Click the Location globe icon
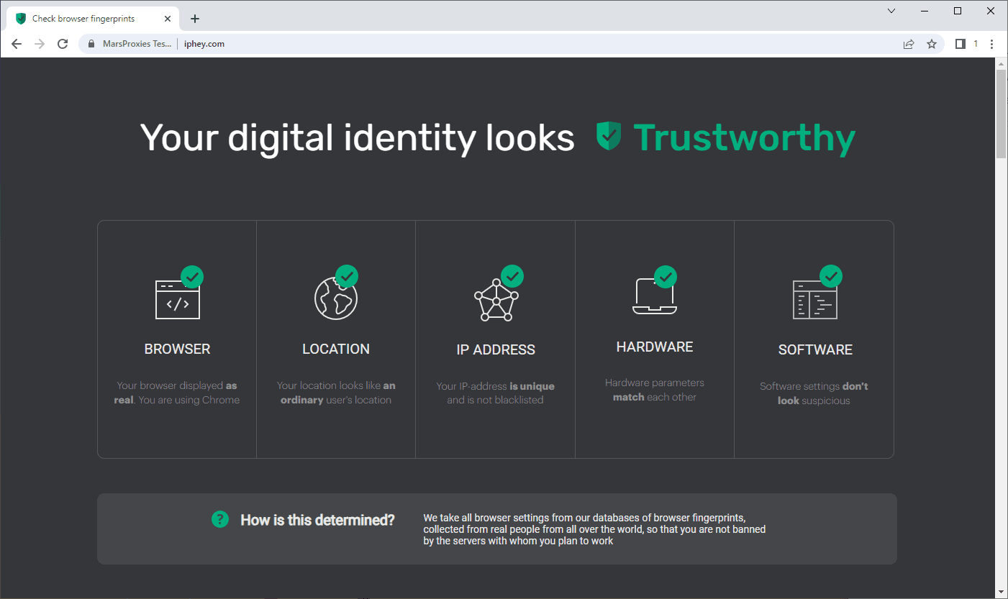1008x599 pixels. [336, 298]
